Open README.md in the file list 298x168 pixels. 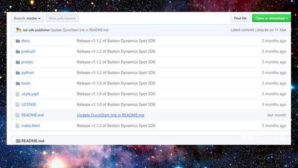click(33, 115)
